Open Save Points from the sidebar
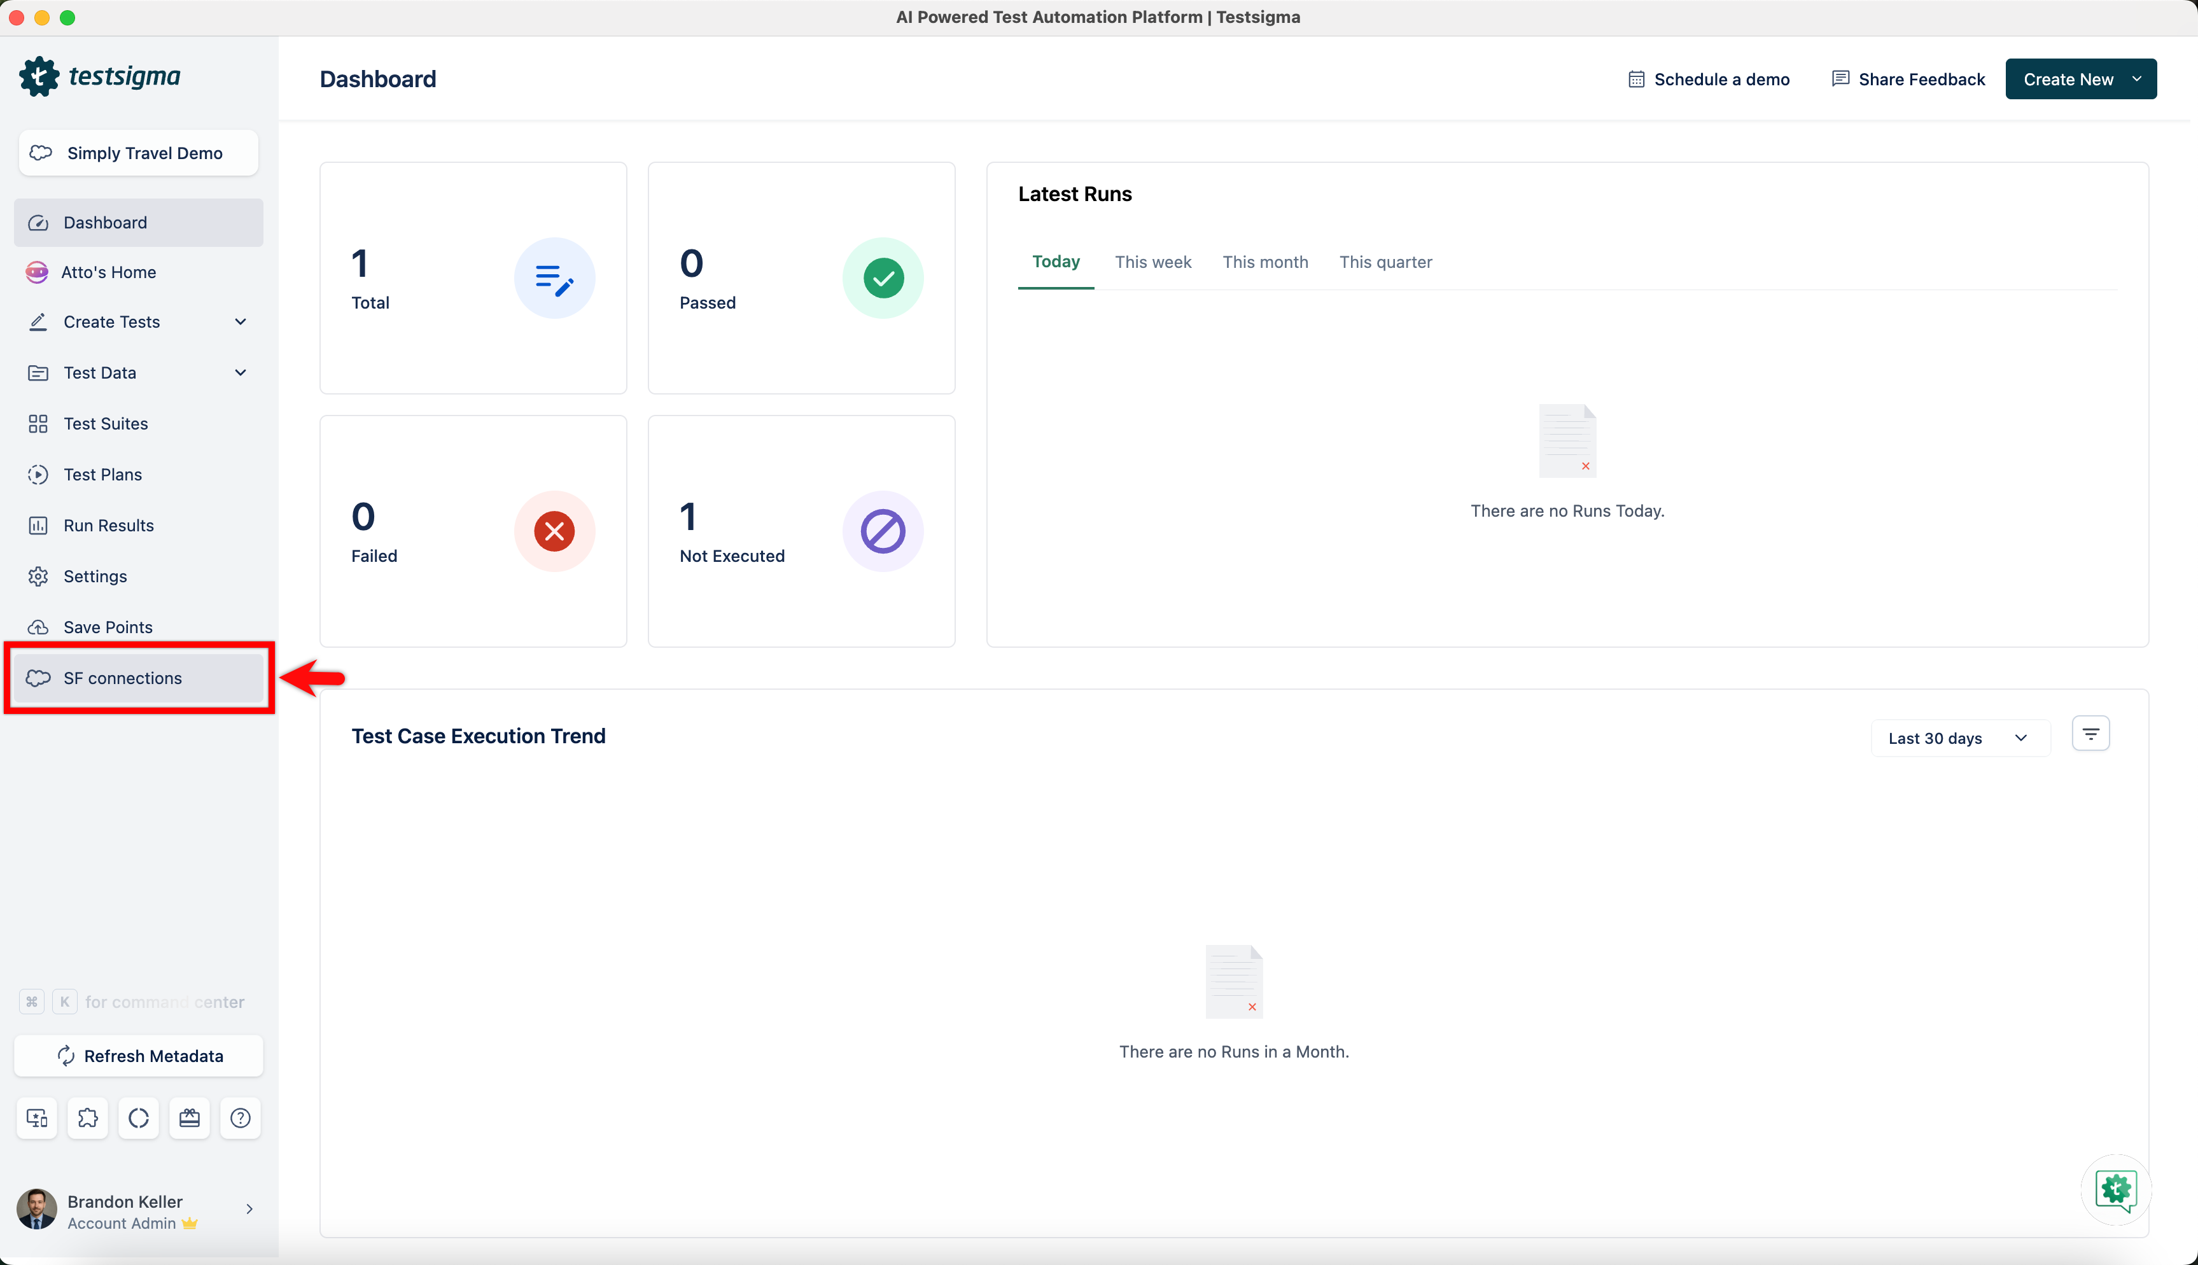Image resolution: width=2198 pixels, height=1265 pixels. [108, 626]
